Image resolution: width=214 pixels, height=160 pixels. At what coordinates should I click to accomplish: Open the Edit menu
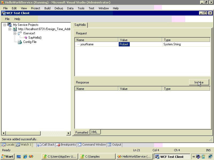coord(14,8)
